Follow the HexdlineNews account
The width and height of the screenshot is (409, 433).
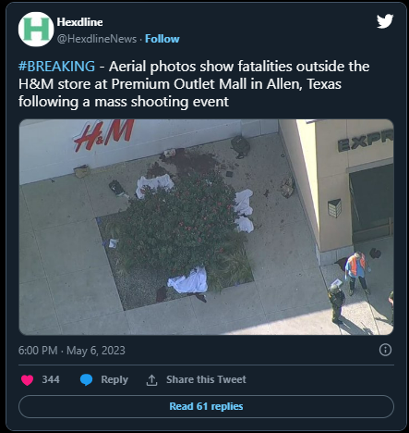point(162,39)
